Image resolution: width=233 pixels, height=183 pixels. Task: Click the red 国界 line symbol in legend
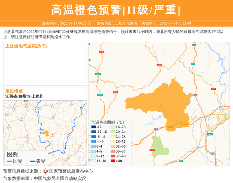pyautogui.click(x=9, y=161)
